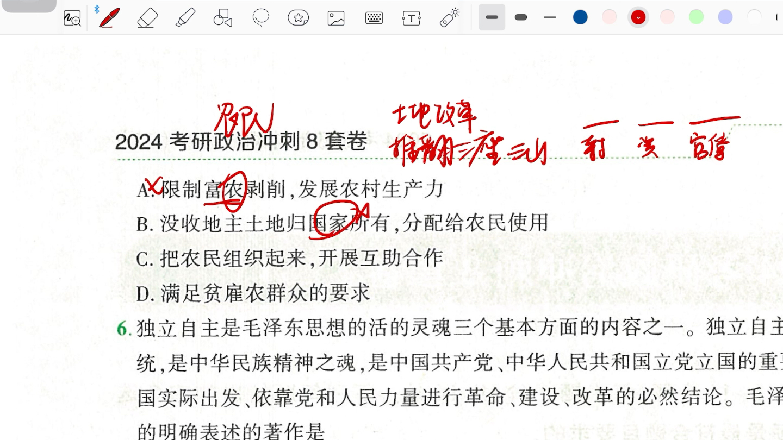Click the heading '2024 考研政治冲刺 8 套卷'

point(241,142)
